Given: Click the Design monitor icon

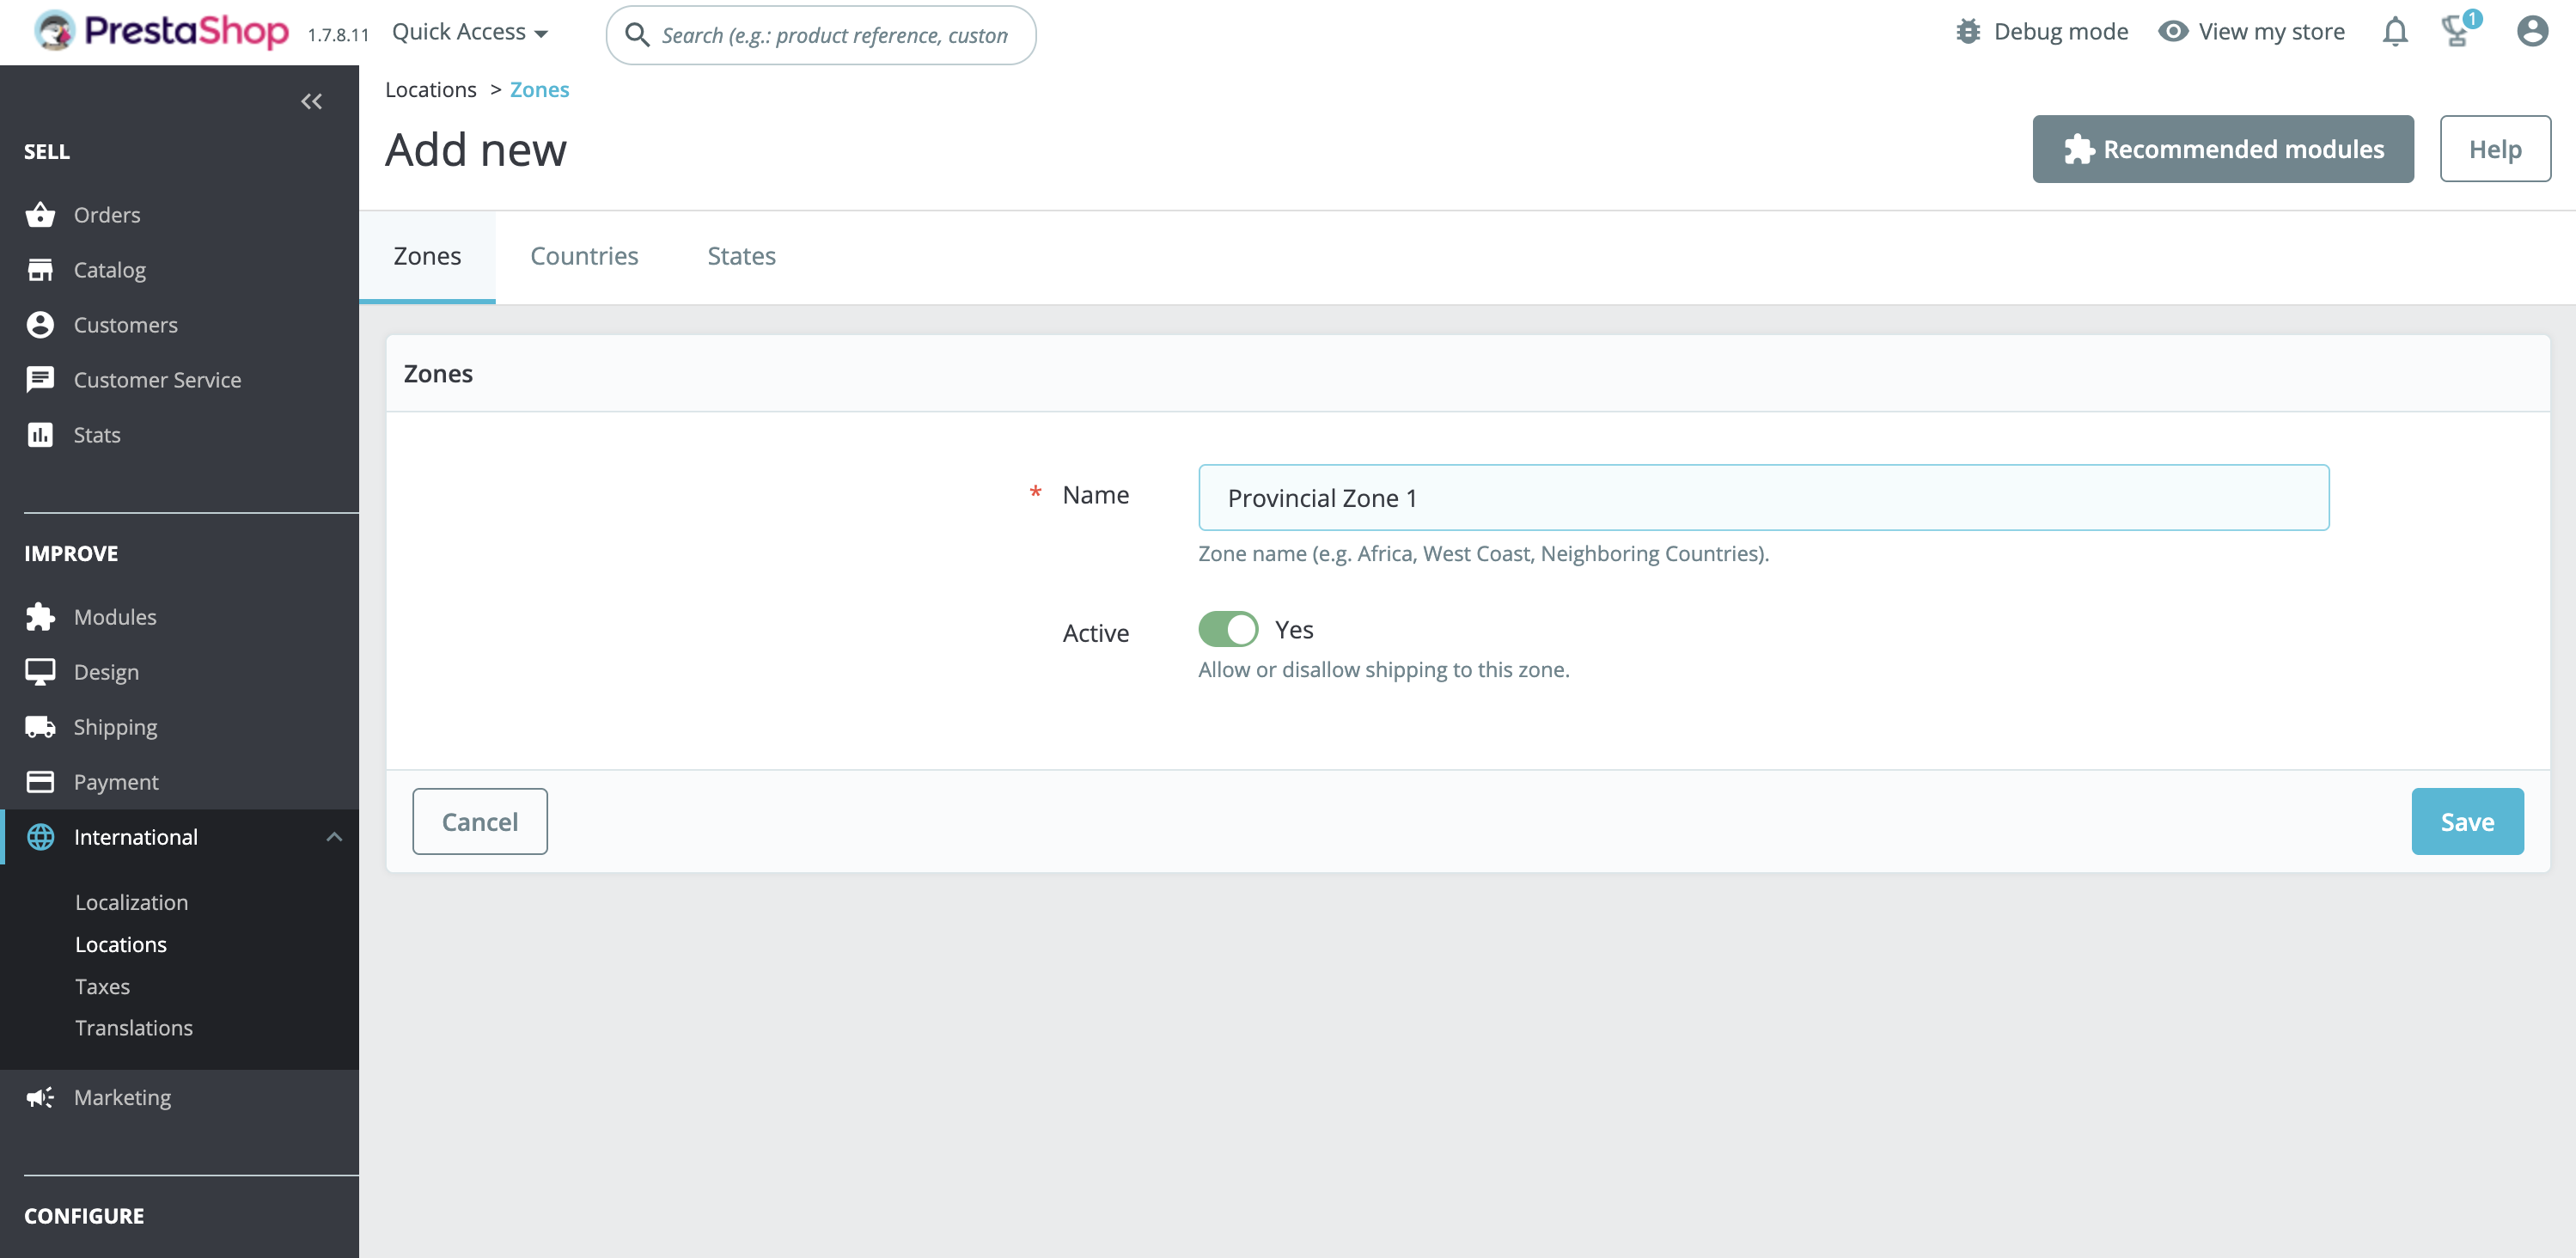Looking at the screenshot, I should tap(40, 671).
